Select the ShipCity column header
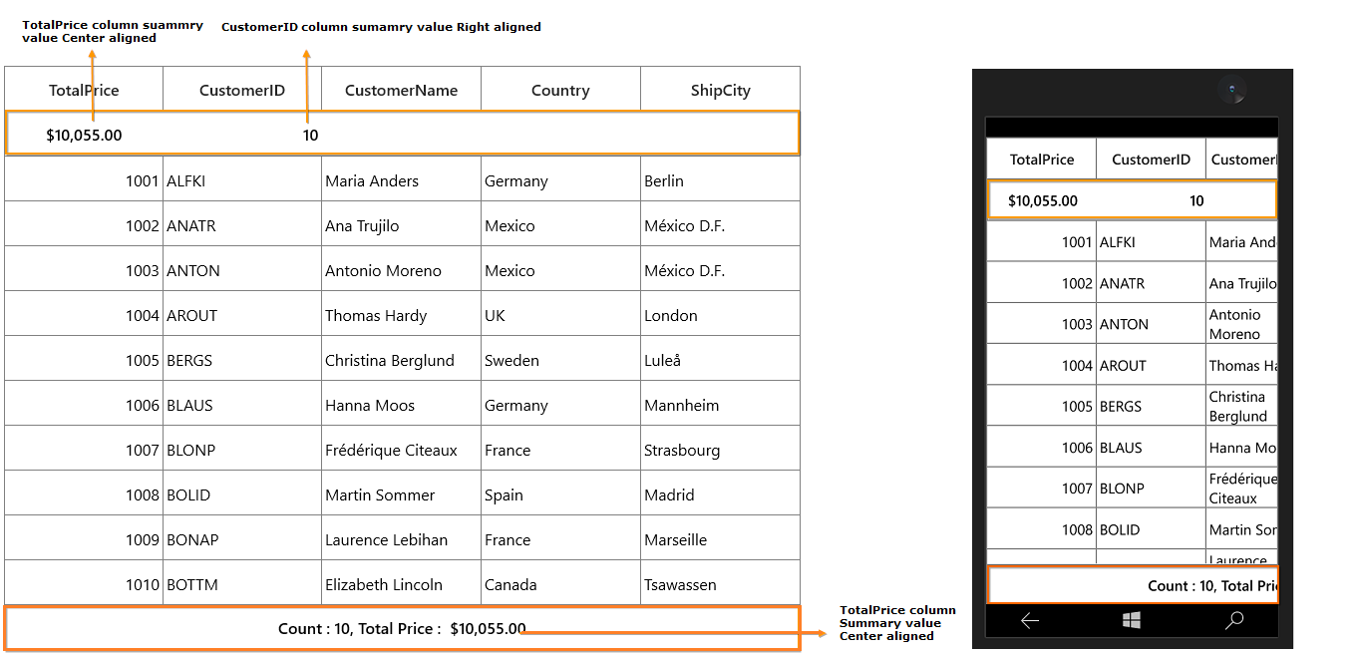Viewport: 1356px width, 656px height. [720, 90]
